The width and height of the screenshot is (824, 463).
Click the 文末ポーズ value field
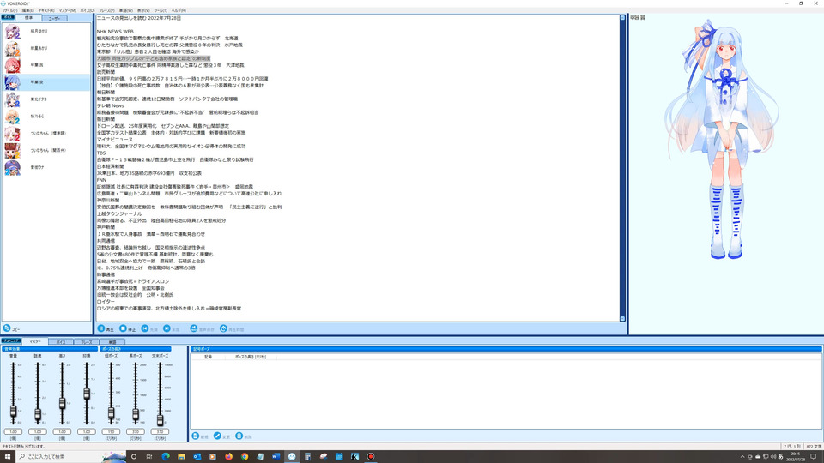[x=160, y=431]
